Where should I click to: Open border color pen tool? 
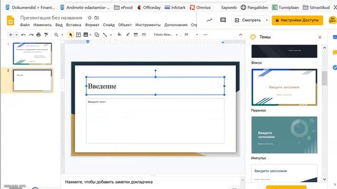coord(128,35)
